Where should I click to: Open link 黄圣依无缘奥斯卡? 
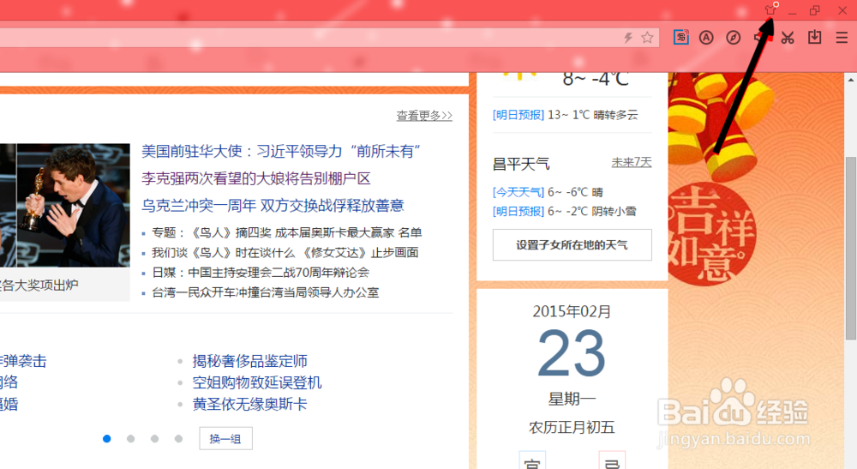pyautogui.click(x=249, y=405)
